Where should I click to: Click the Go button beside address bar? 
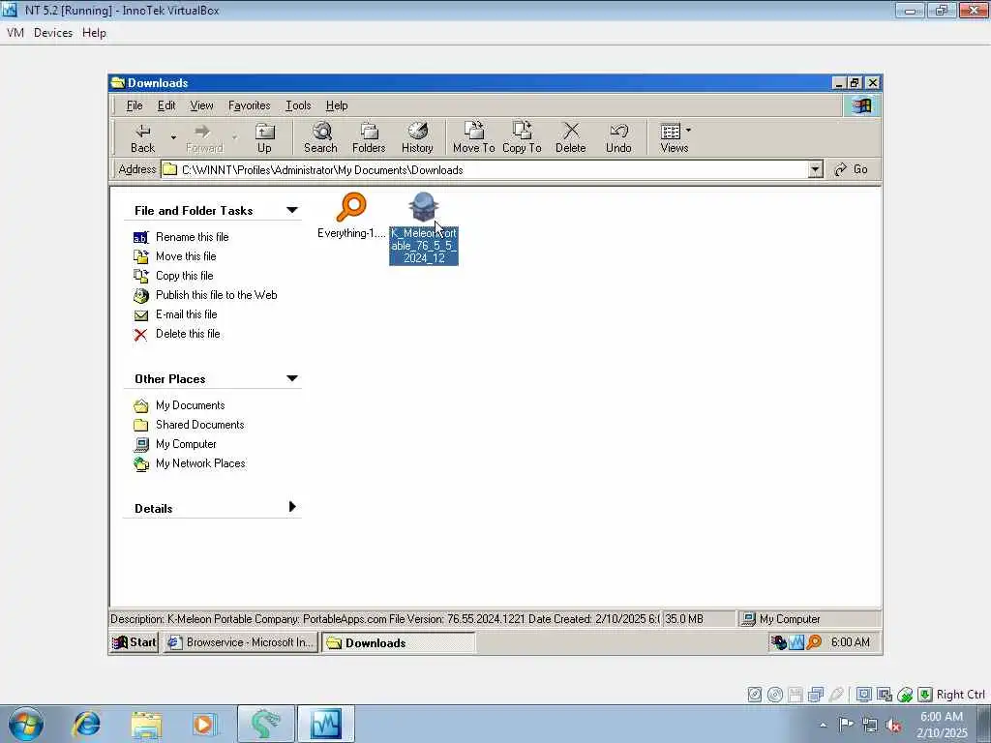pyautogui.click(x=852, y=169)
